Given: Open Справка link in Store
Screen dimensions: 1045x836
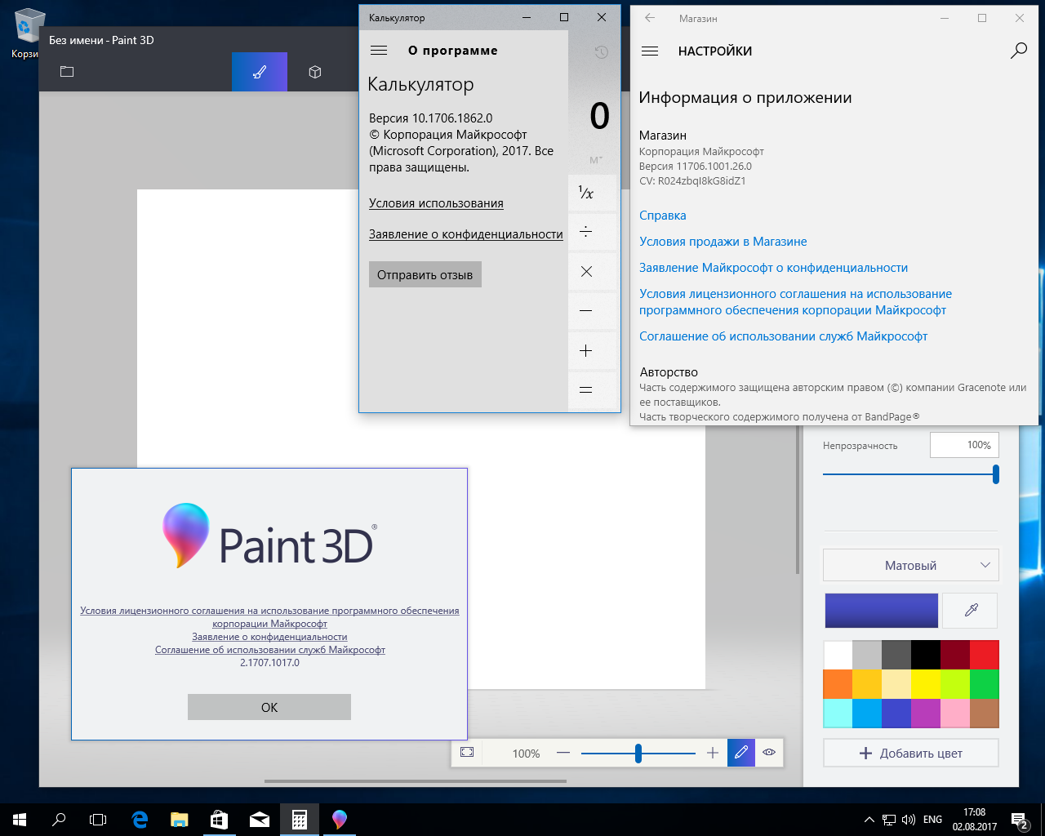Looking at the screenshot, I should pos(663,216).
